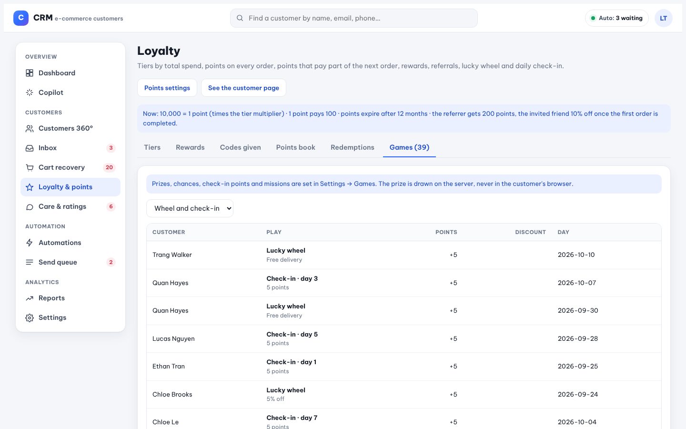Click the Copilot sparkle icon
The width and height of the screenshot is (686, 429).
click(x=30, y=92)
